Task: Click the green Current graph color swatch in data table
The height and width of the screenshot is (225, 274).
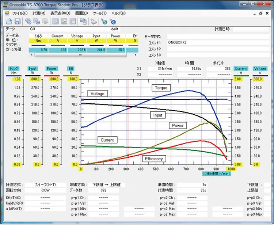Action: [58, 45]
